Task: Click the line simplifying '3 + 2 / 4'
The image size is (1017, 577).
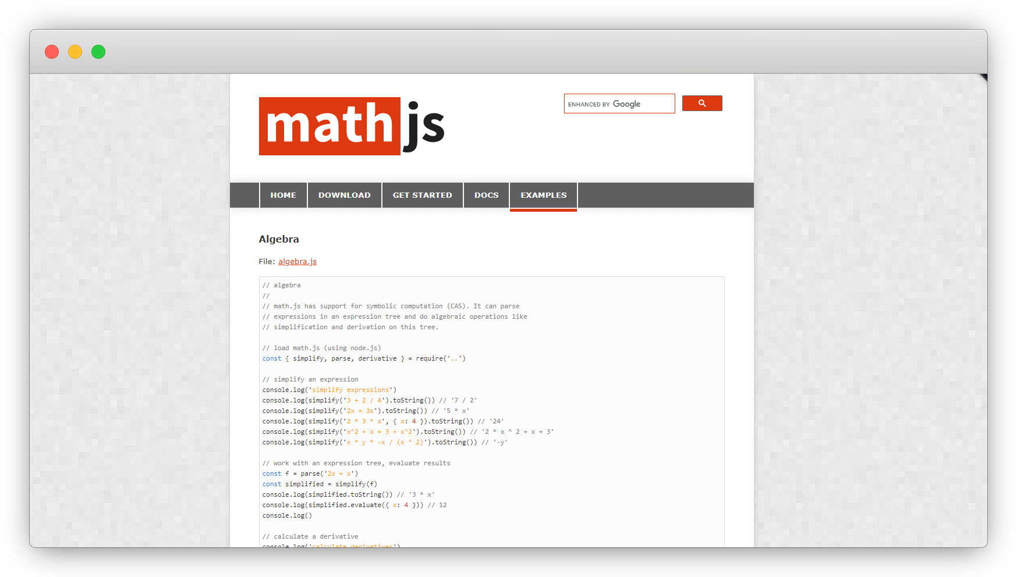Action: click(x=370, y=401)
